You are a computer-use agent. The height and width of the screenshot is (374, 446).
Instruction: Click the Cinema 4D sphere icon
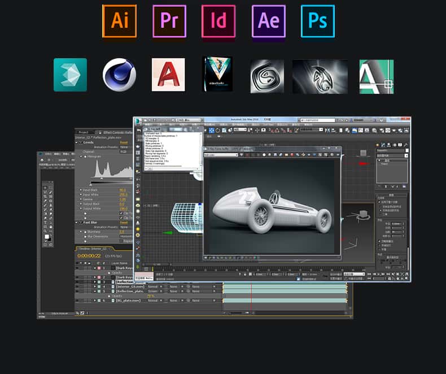point(119,75)
